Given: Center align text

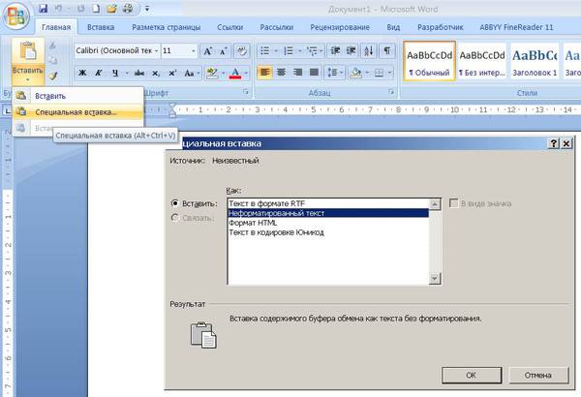Looking at the screenshot, I should coord(281,73).
